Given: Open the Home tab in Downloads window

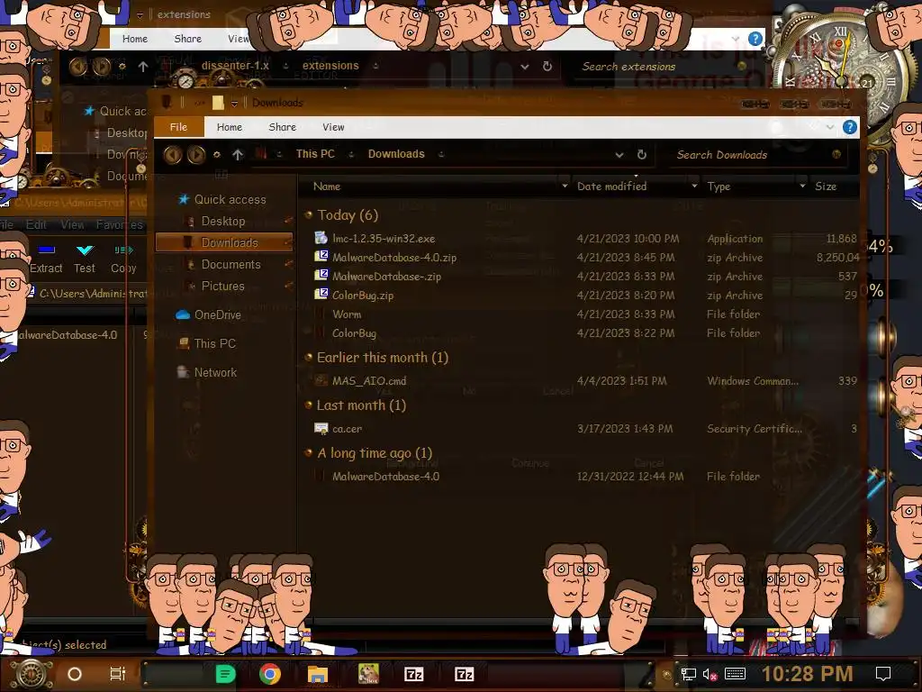Looking at the screenshot, I should coord(230,127).
